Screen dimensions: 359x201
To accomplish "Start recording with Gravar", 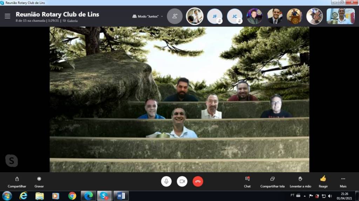I will [x=39, y=181].
